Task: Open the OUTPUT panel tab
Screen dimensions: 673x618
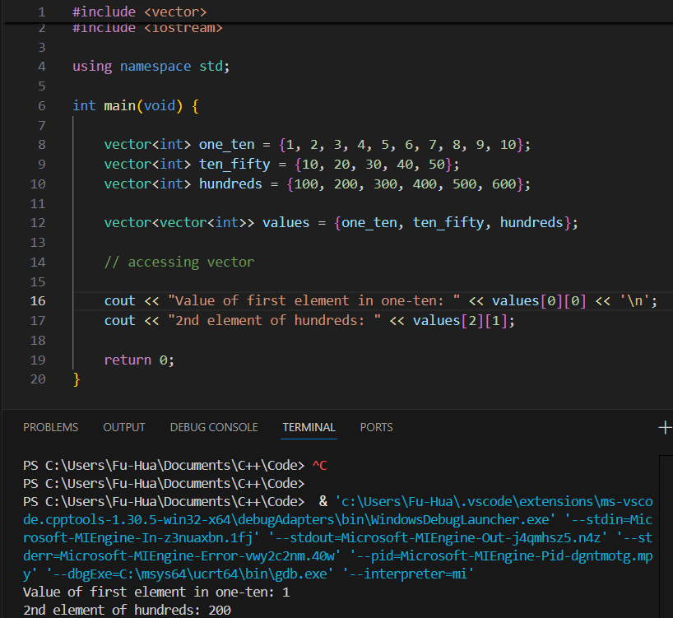Action: click(124, 427)
